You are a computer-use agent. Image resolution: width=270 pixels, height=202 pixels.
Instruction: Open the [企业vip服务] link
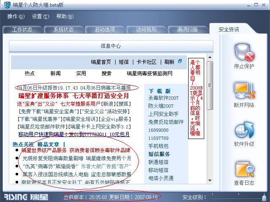[x=114, y=119]
